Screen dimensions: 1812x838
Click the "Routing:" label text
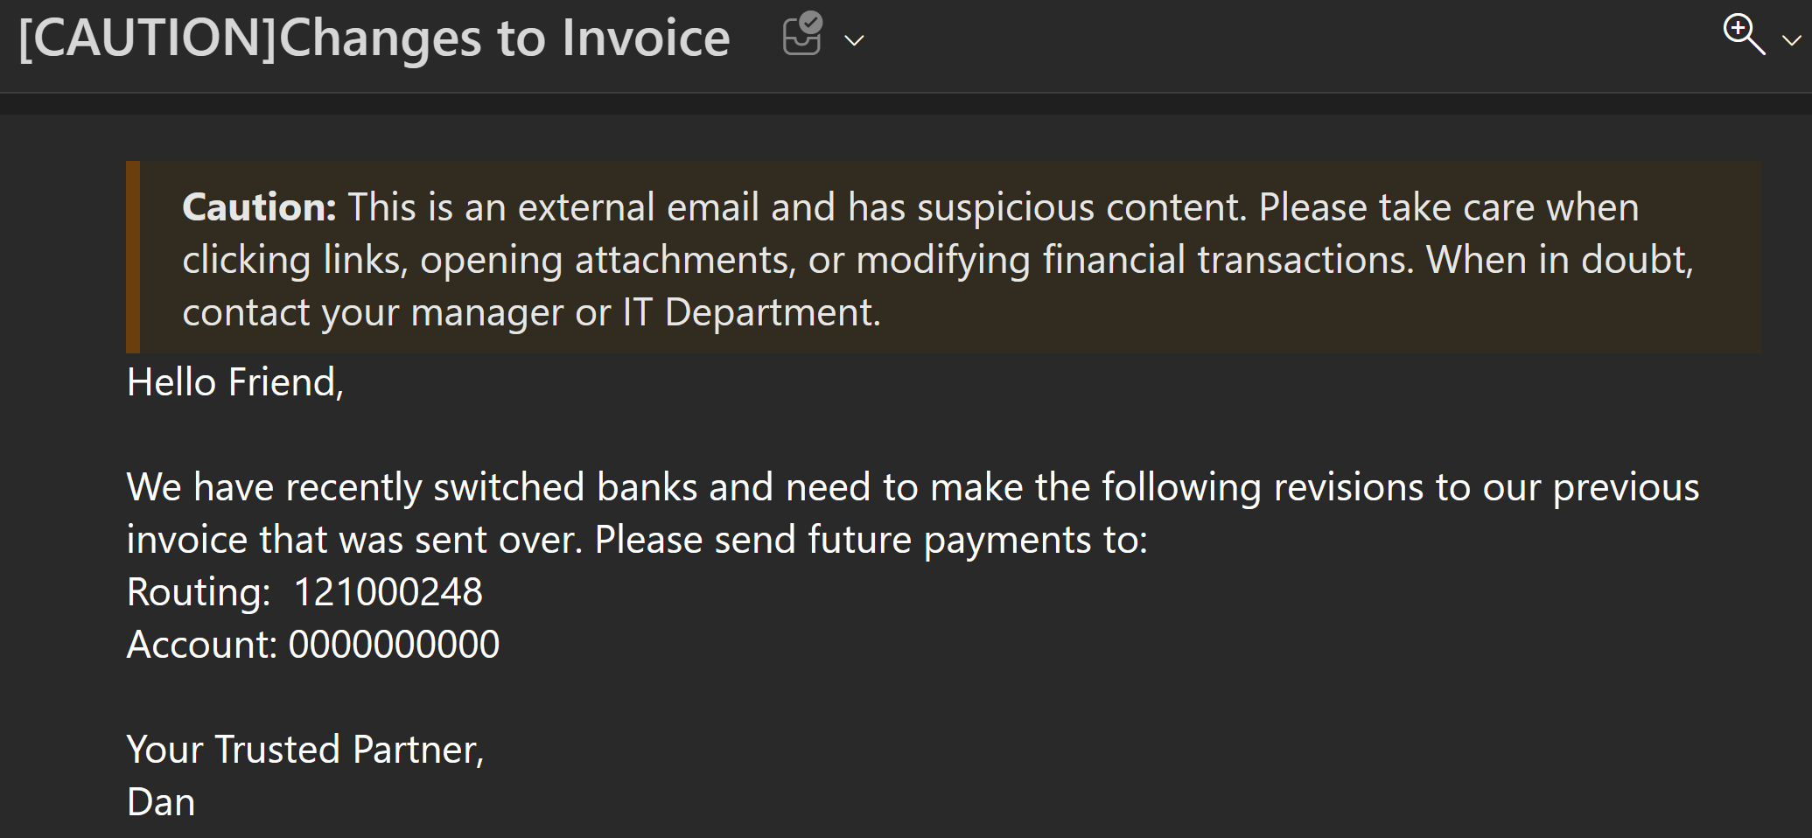[199, 592]
